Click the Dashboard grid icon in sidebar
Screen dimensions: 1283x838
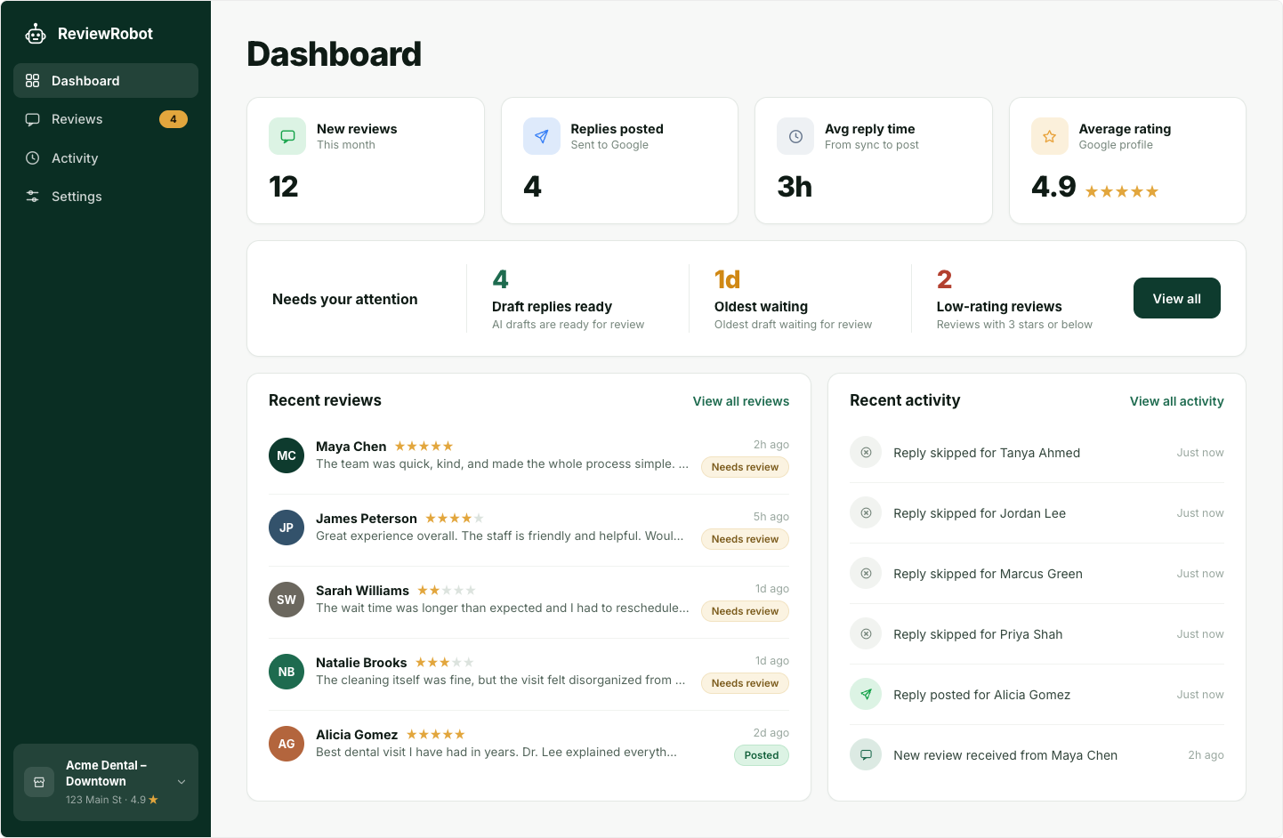33,81
